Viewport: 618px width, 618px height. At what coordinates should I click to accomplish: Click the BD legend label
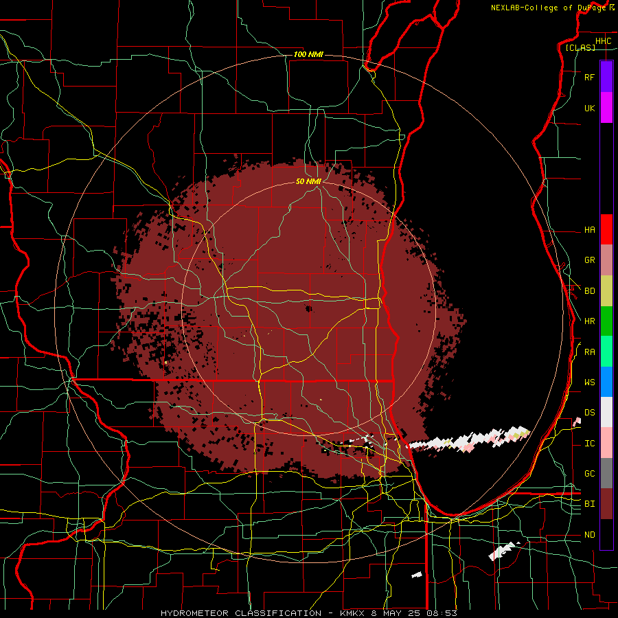[x=589, y=291]
